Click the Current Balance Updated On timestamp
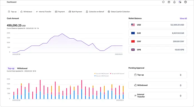This screenshot has width=194, height=107. (x=23, y=28)
